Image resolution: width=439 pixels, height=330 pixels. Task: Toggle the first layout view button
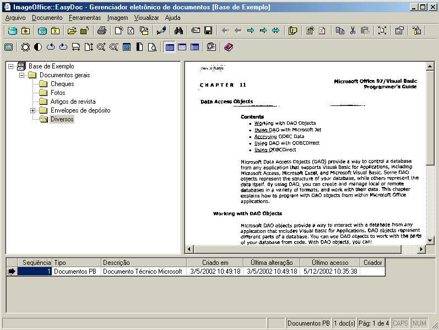click(x=170, y=47)
